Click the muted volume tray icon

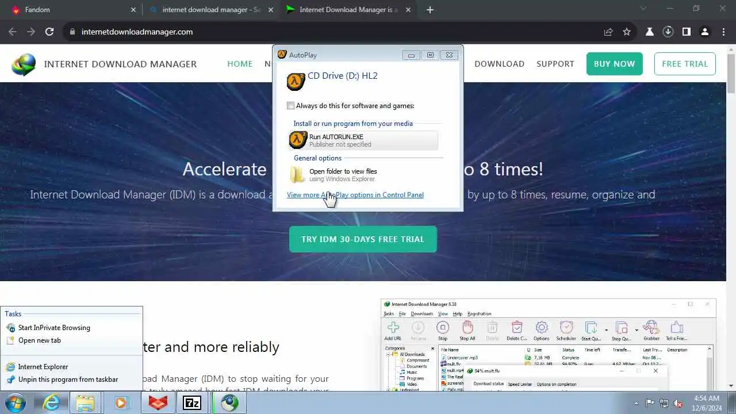[678, 403]
